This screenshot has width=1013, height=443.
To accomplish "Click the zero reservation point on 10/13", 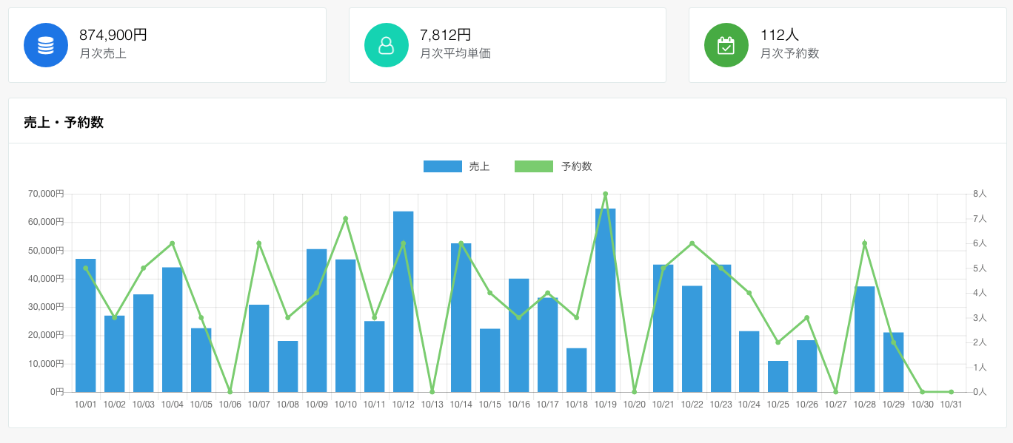I will pos(432,391).
